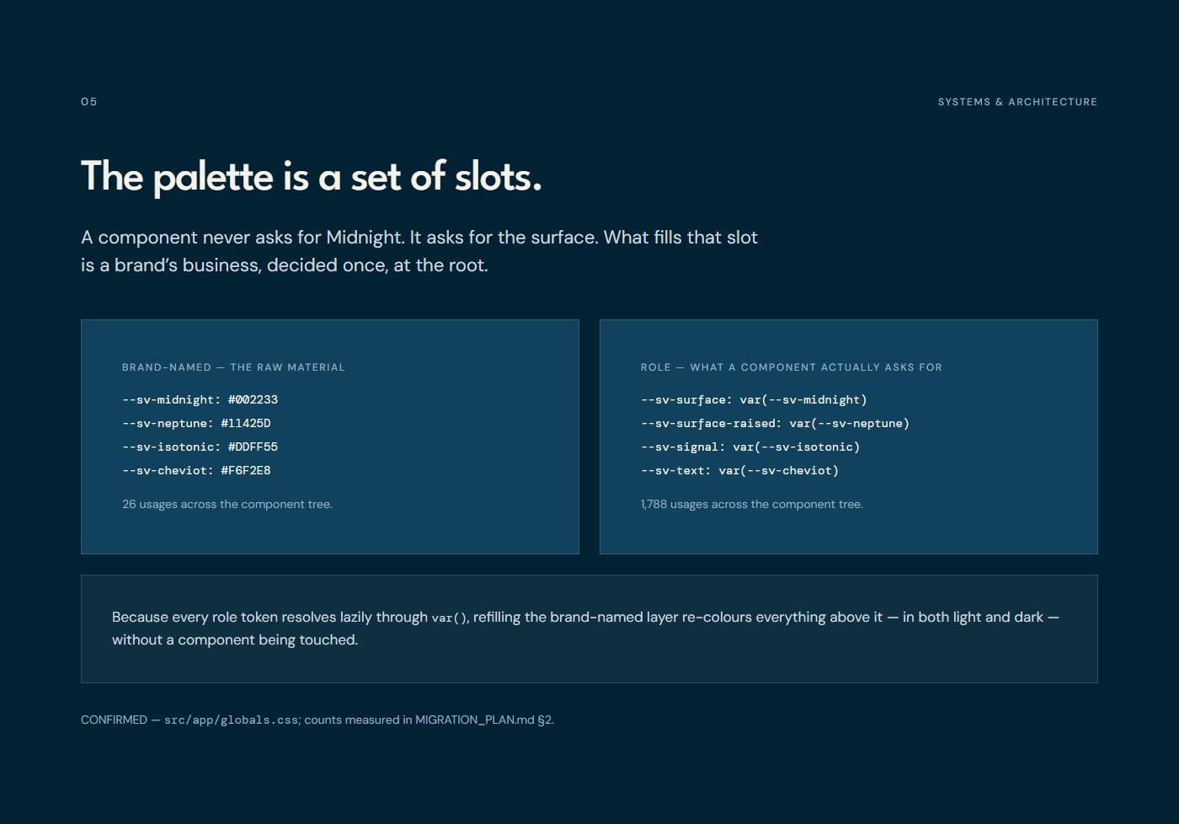The height and width of the screenshot is (824, 1179).
Task: Select the file path "src/app/globals.css"
Action: click(x=231, y=720)
